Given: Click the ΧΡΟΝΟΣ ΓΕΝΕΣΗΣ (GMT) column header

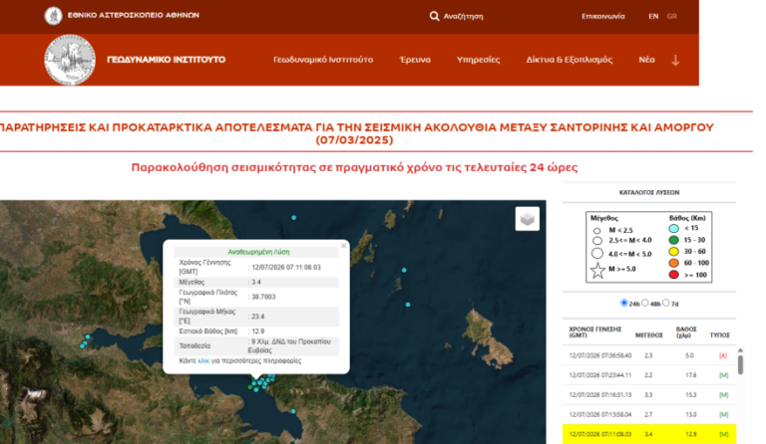Looking at the screenshot, I should (x=595, y=333).
